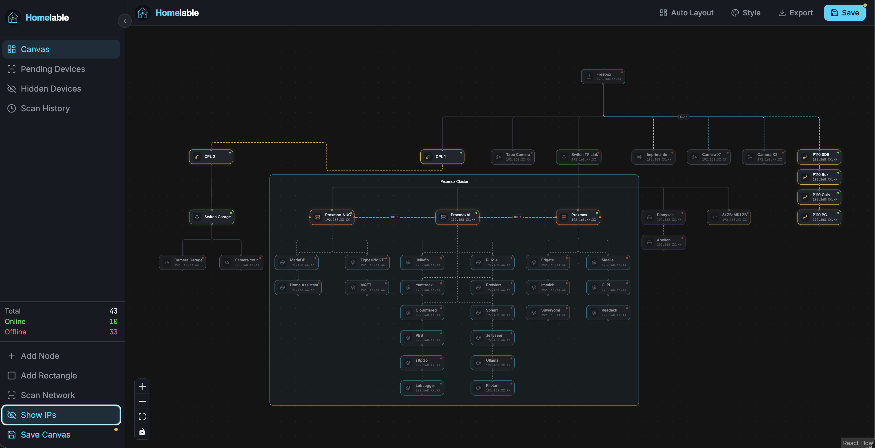The width and height of the screenshot is (875, 448).
Task: Click the Camera X1 node icon
Action: [694, 157]
